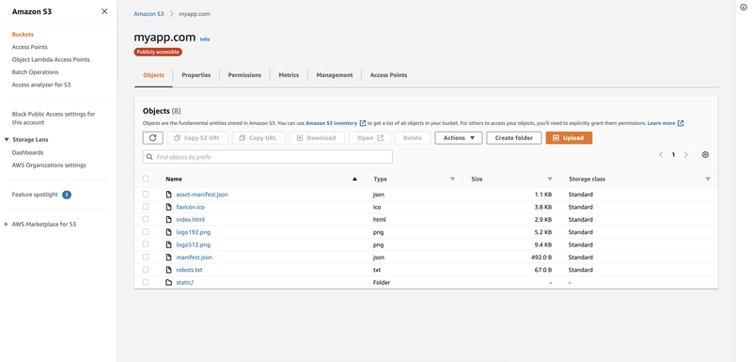
Task: Click file icon next to robots.txt
Action: 168,270
